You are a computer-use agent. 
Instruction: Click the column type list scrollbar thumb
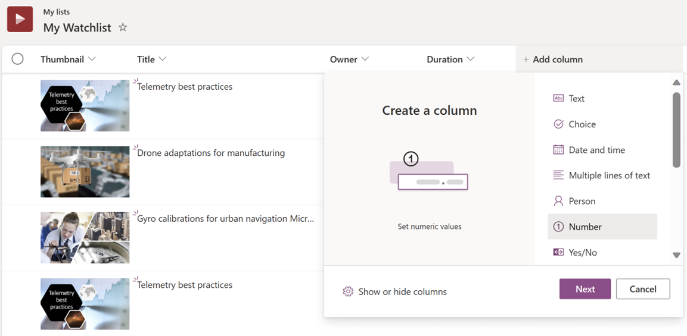676,130
